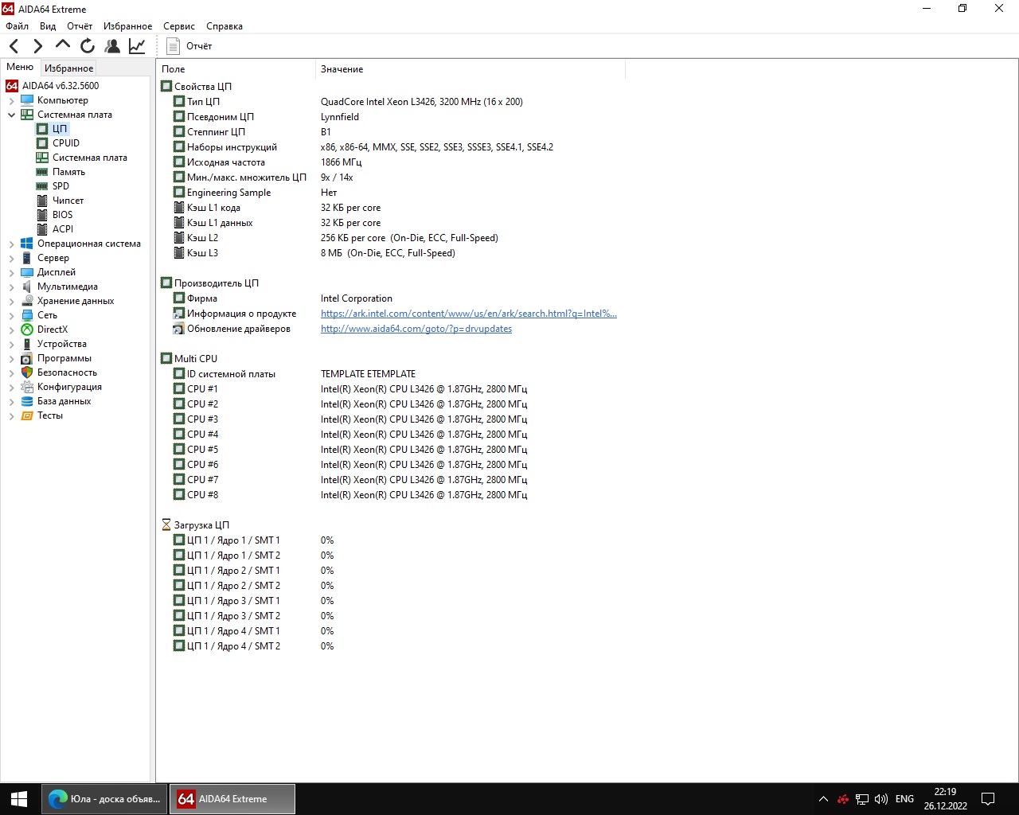Image resolution: width=1019 pixels, height=815 pixels.
Task: Click the Устройства device icon
Action: pos(27,344)
